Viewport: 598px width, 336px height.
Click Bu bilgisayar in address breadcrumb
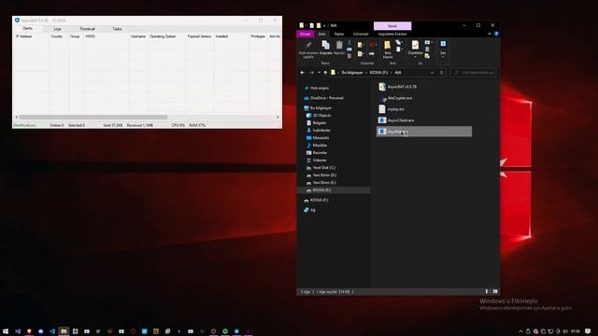click(x=352, y=73)
